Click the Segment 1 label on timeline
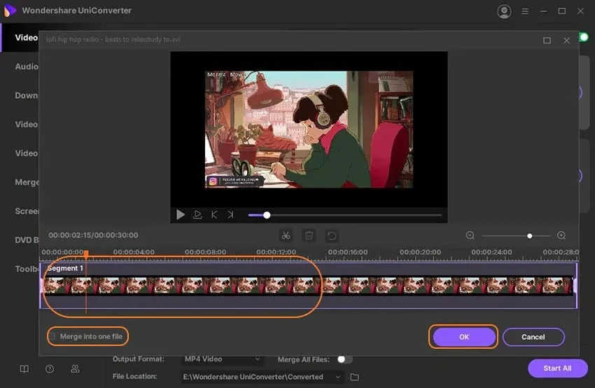This screenshot has width=595, height=388. pos(65,268)
